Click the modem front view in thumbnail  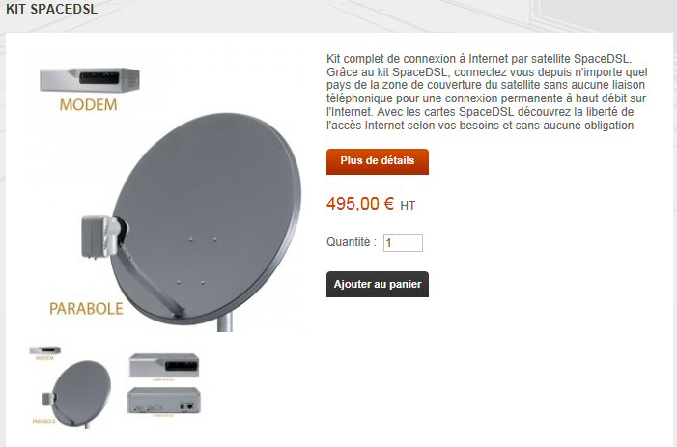click(164, 366)
